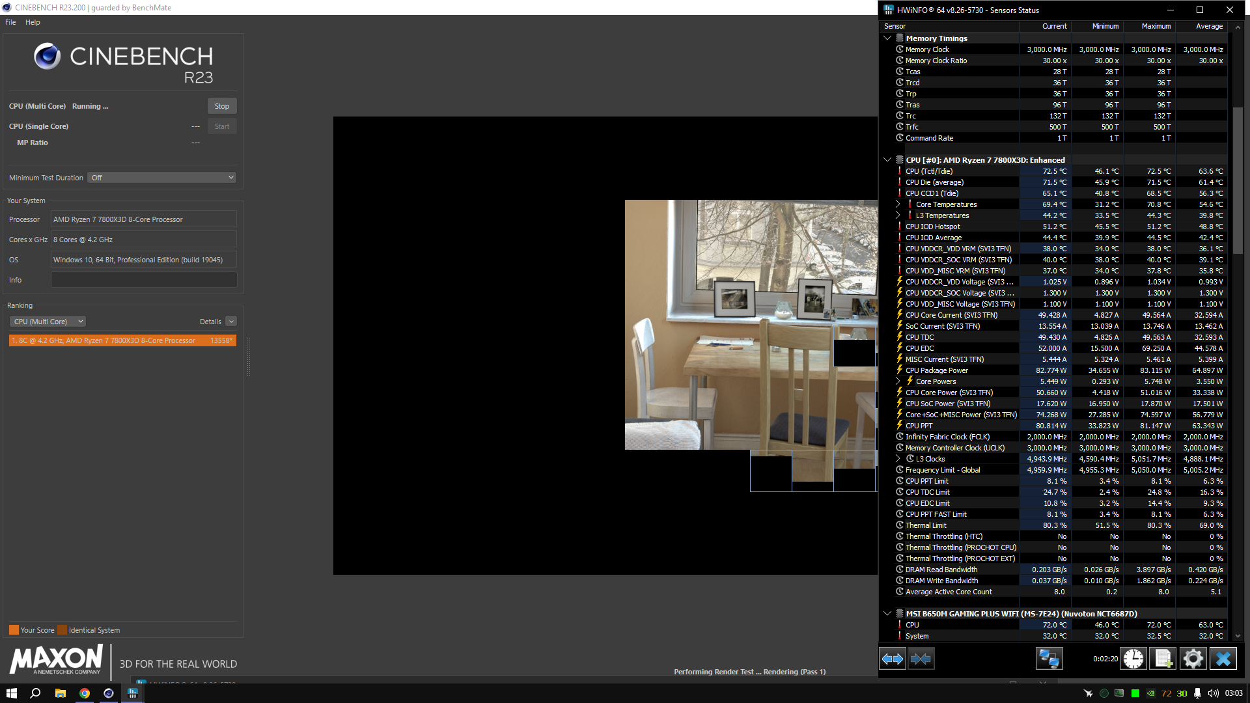Viewport: 1250px width, 703px height.
Task: Click the Average column header
Action: [1201, 26]
